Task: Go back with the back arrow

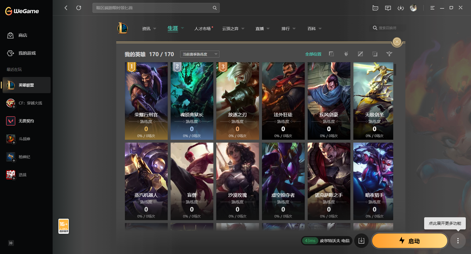Action: [66, 8]
